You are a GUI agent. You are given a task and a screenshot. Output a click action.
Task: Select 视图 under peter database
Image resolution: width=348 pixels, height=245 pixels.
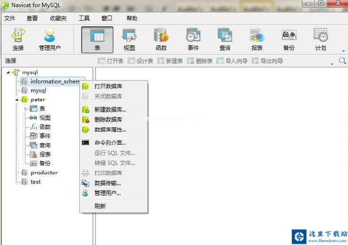45,118
